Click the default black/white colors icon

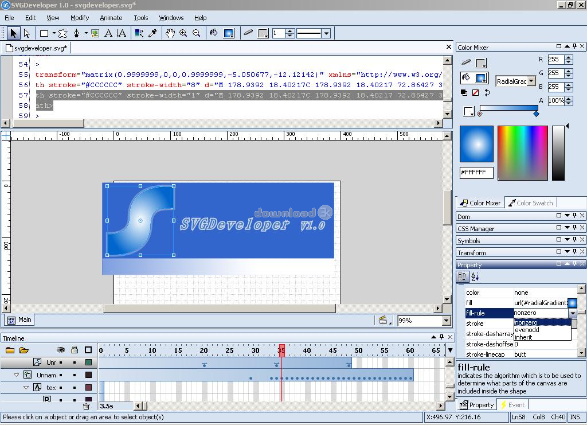click(464, 92)
